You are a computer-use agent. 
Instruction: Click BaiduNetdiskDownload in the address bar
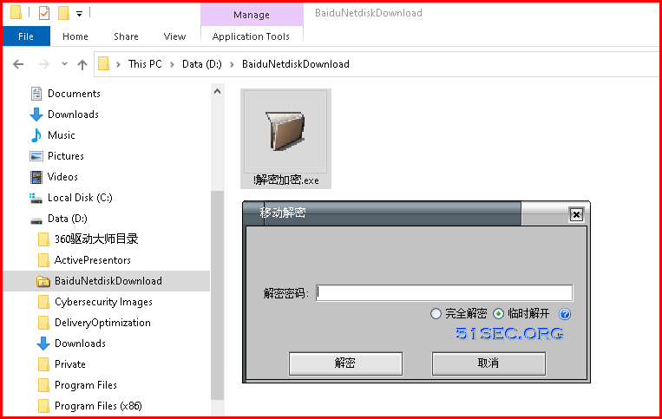pyautogui.click(x=296, y=64)
